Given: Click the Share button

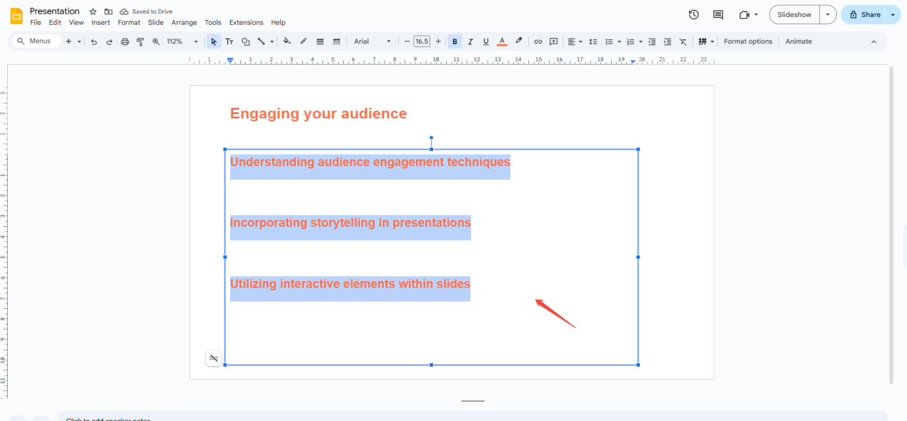Looking at the screenshot, I should coord(864,14).
